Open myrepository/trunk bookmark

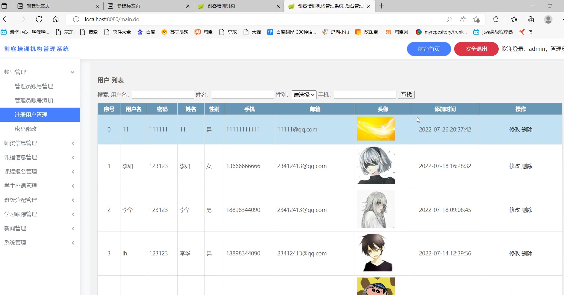(441, 32)
